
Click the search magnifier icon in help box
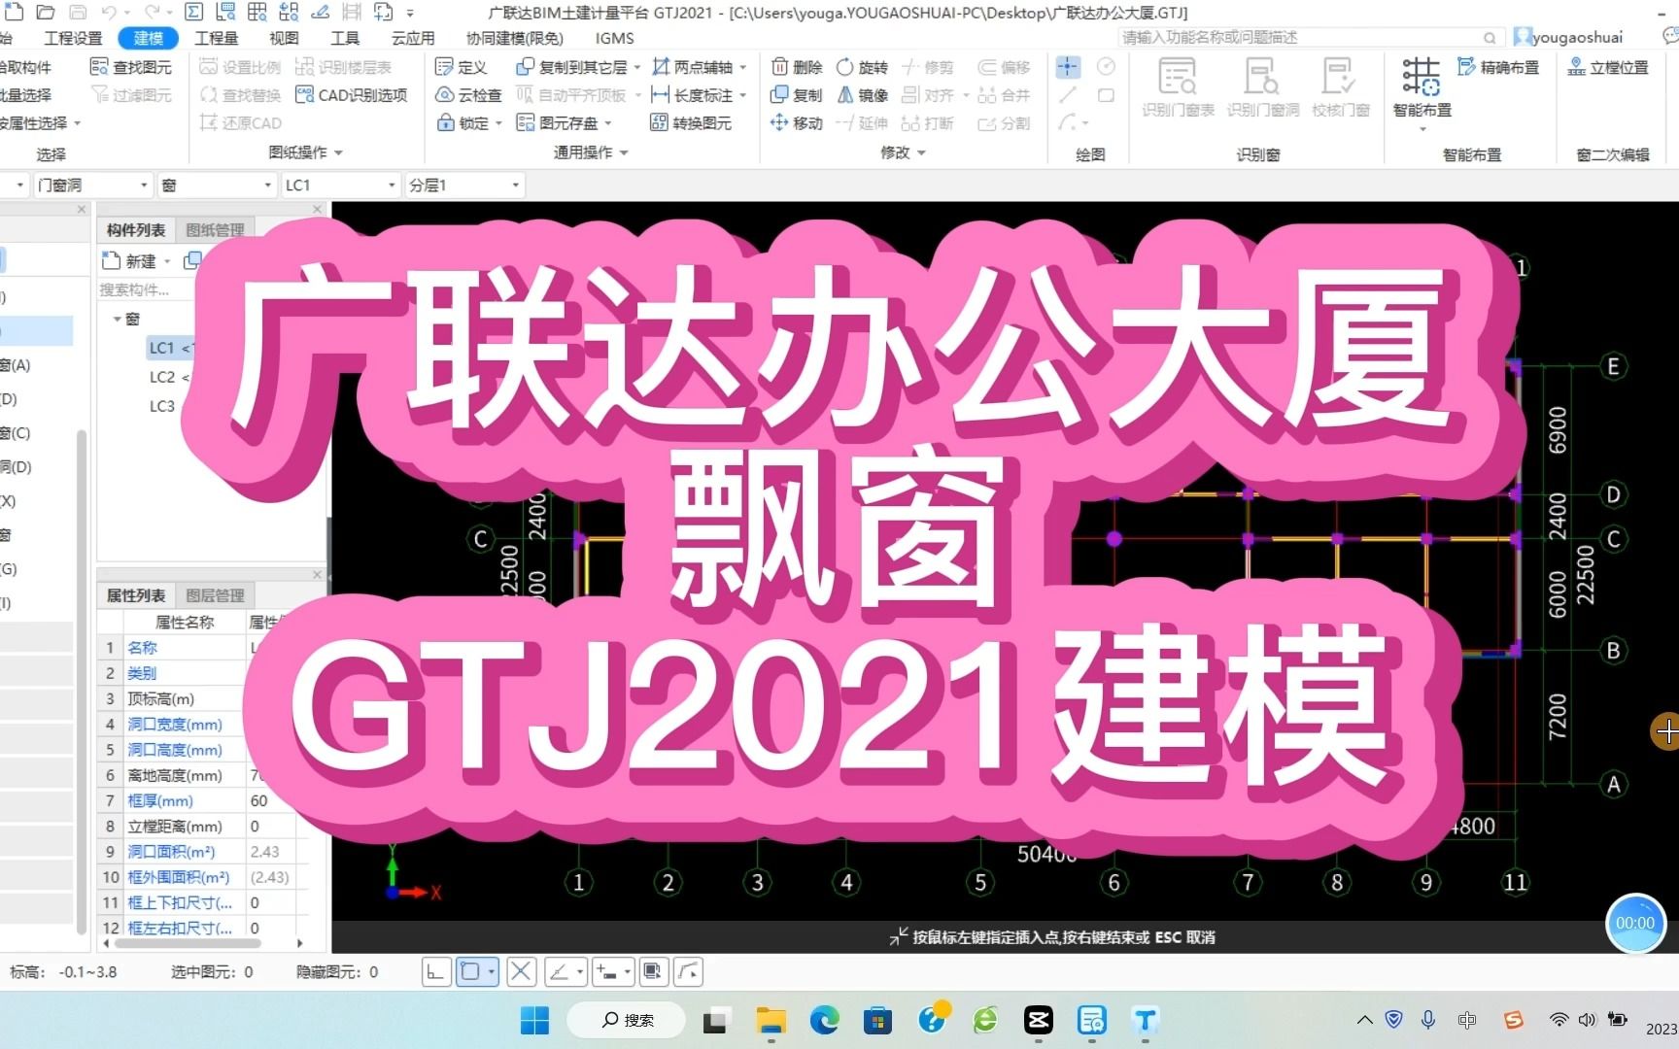1489,38
